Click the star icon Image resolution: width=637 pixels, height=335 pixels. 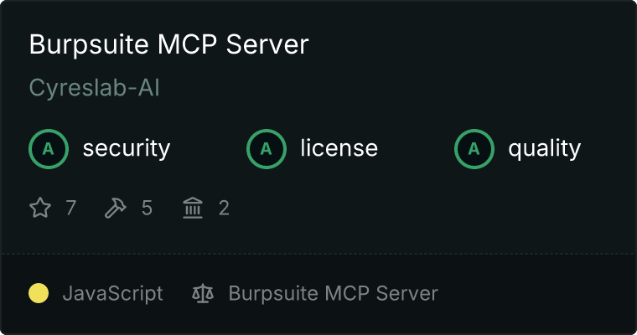click(40, 208)
